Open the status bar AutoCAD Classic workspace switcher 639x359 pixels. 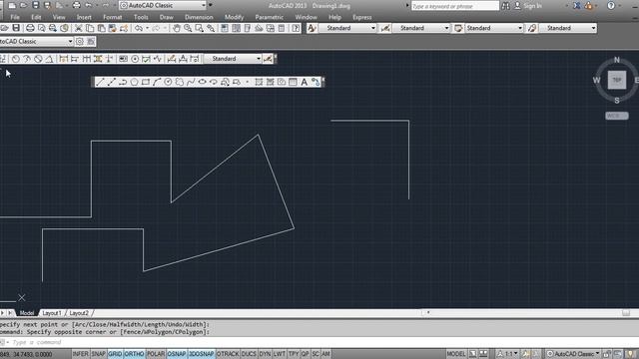573,354
